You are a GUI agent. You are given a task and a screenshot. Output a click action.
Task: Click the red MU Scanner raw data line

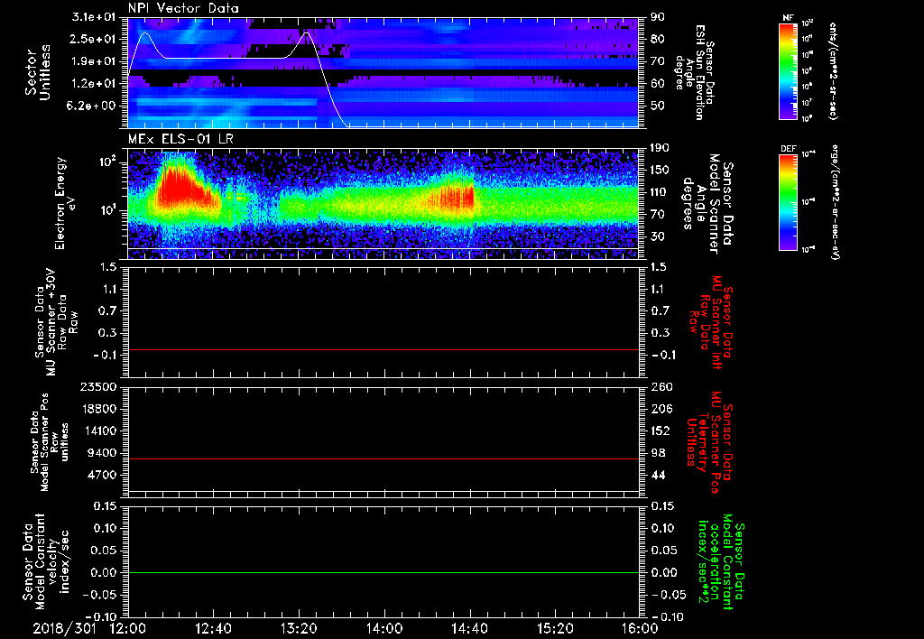coord(383,349)
